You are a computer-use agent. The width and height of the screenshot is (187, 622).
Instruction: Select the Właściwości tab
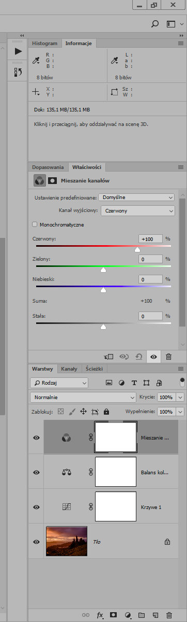[87, 167]
